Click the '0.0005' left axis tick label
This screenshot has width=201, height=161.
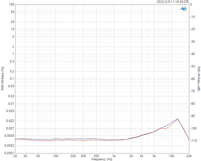(x=9, y=136)
